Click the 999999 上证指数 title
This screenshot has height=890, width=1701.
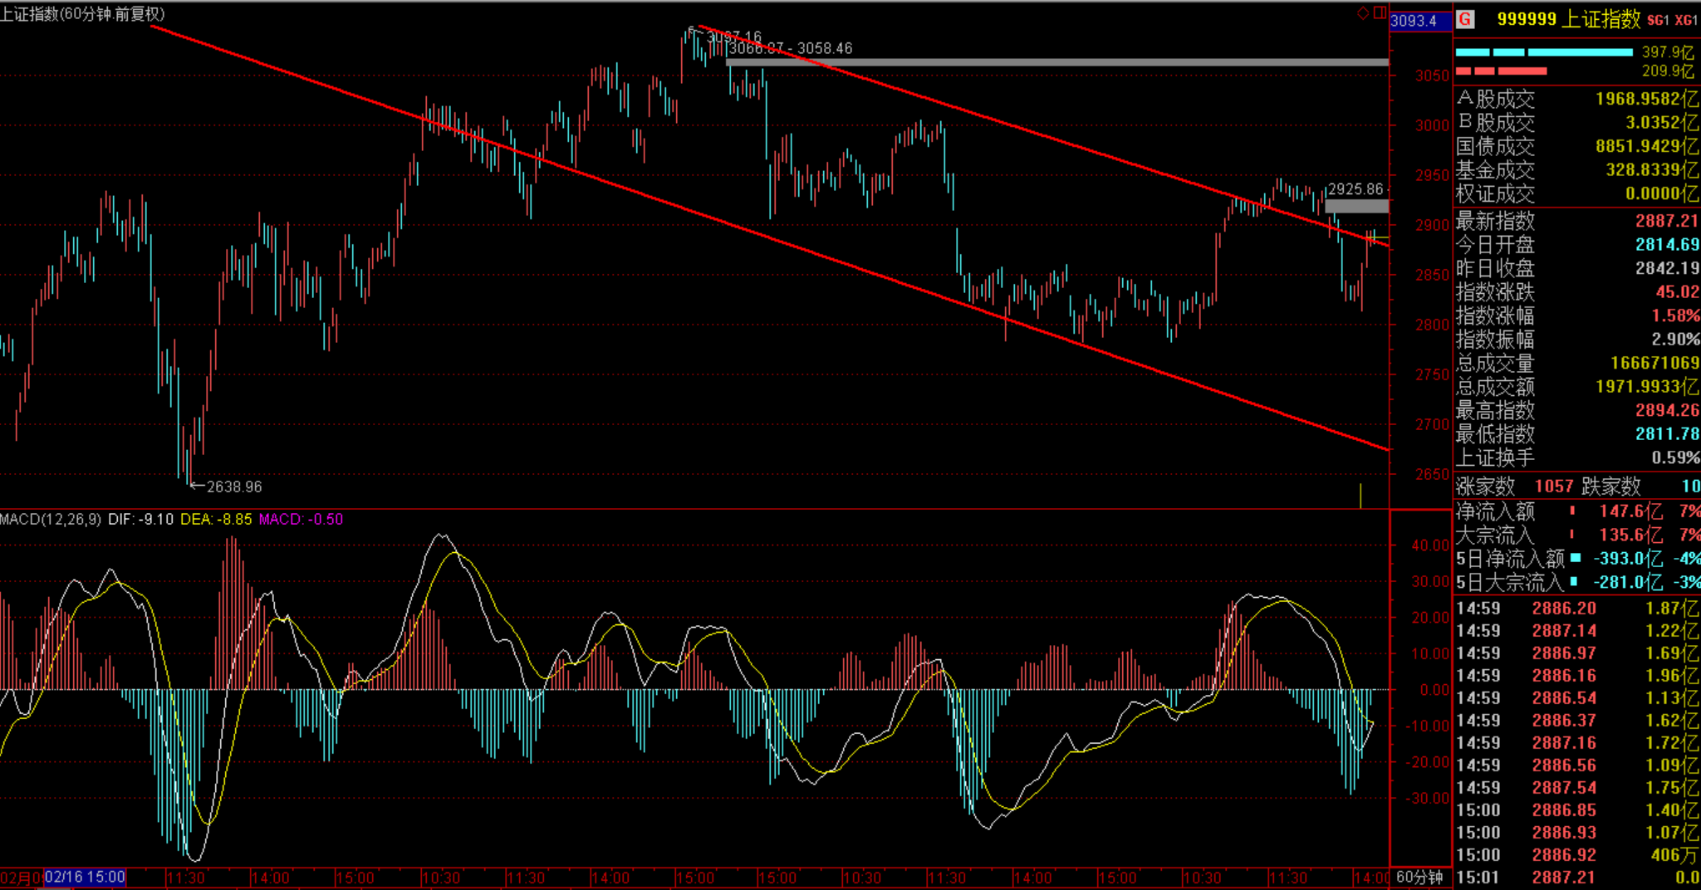tap(1569, 19)
